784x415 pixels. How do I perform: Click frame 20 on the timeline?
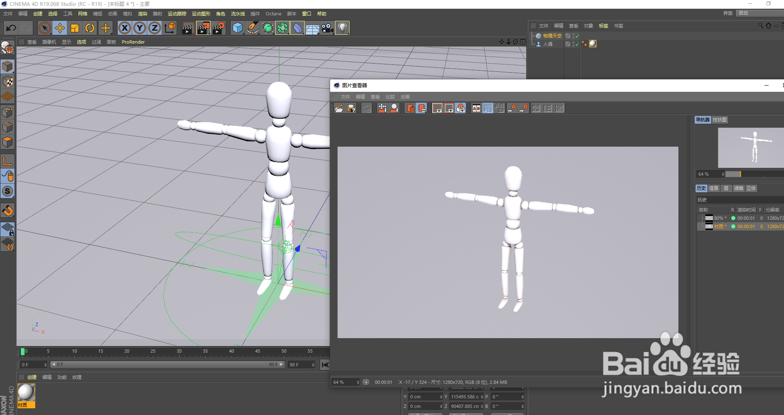127,351
